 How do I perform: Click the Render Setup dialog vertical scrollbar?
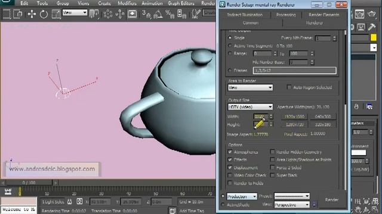[345, 109]
